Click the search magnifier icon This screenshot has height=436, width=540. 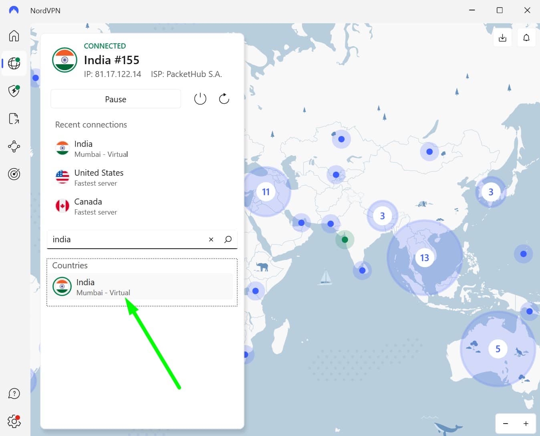228,239
